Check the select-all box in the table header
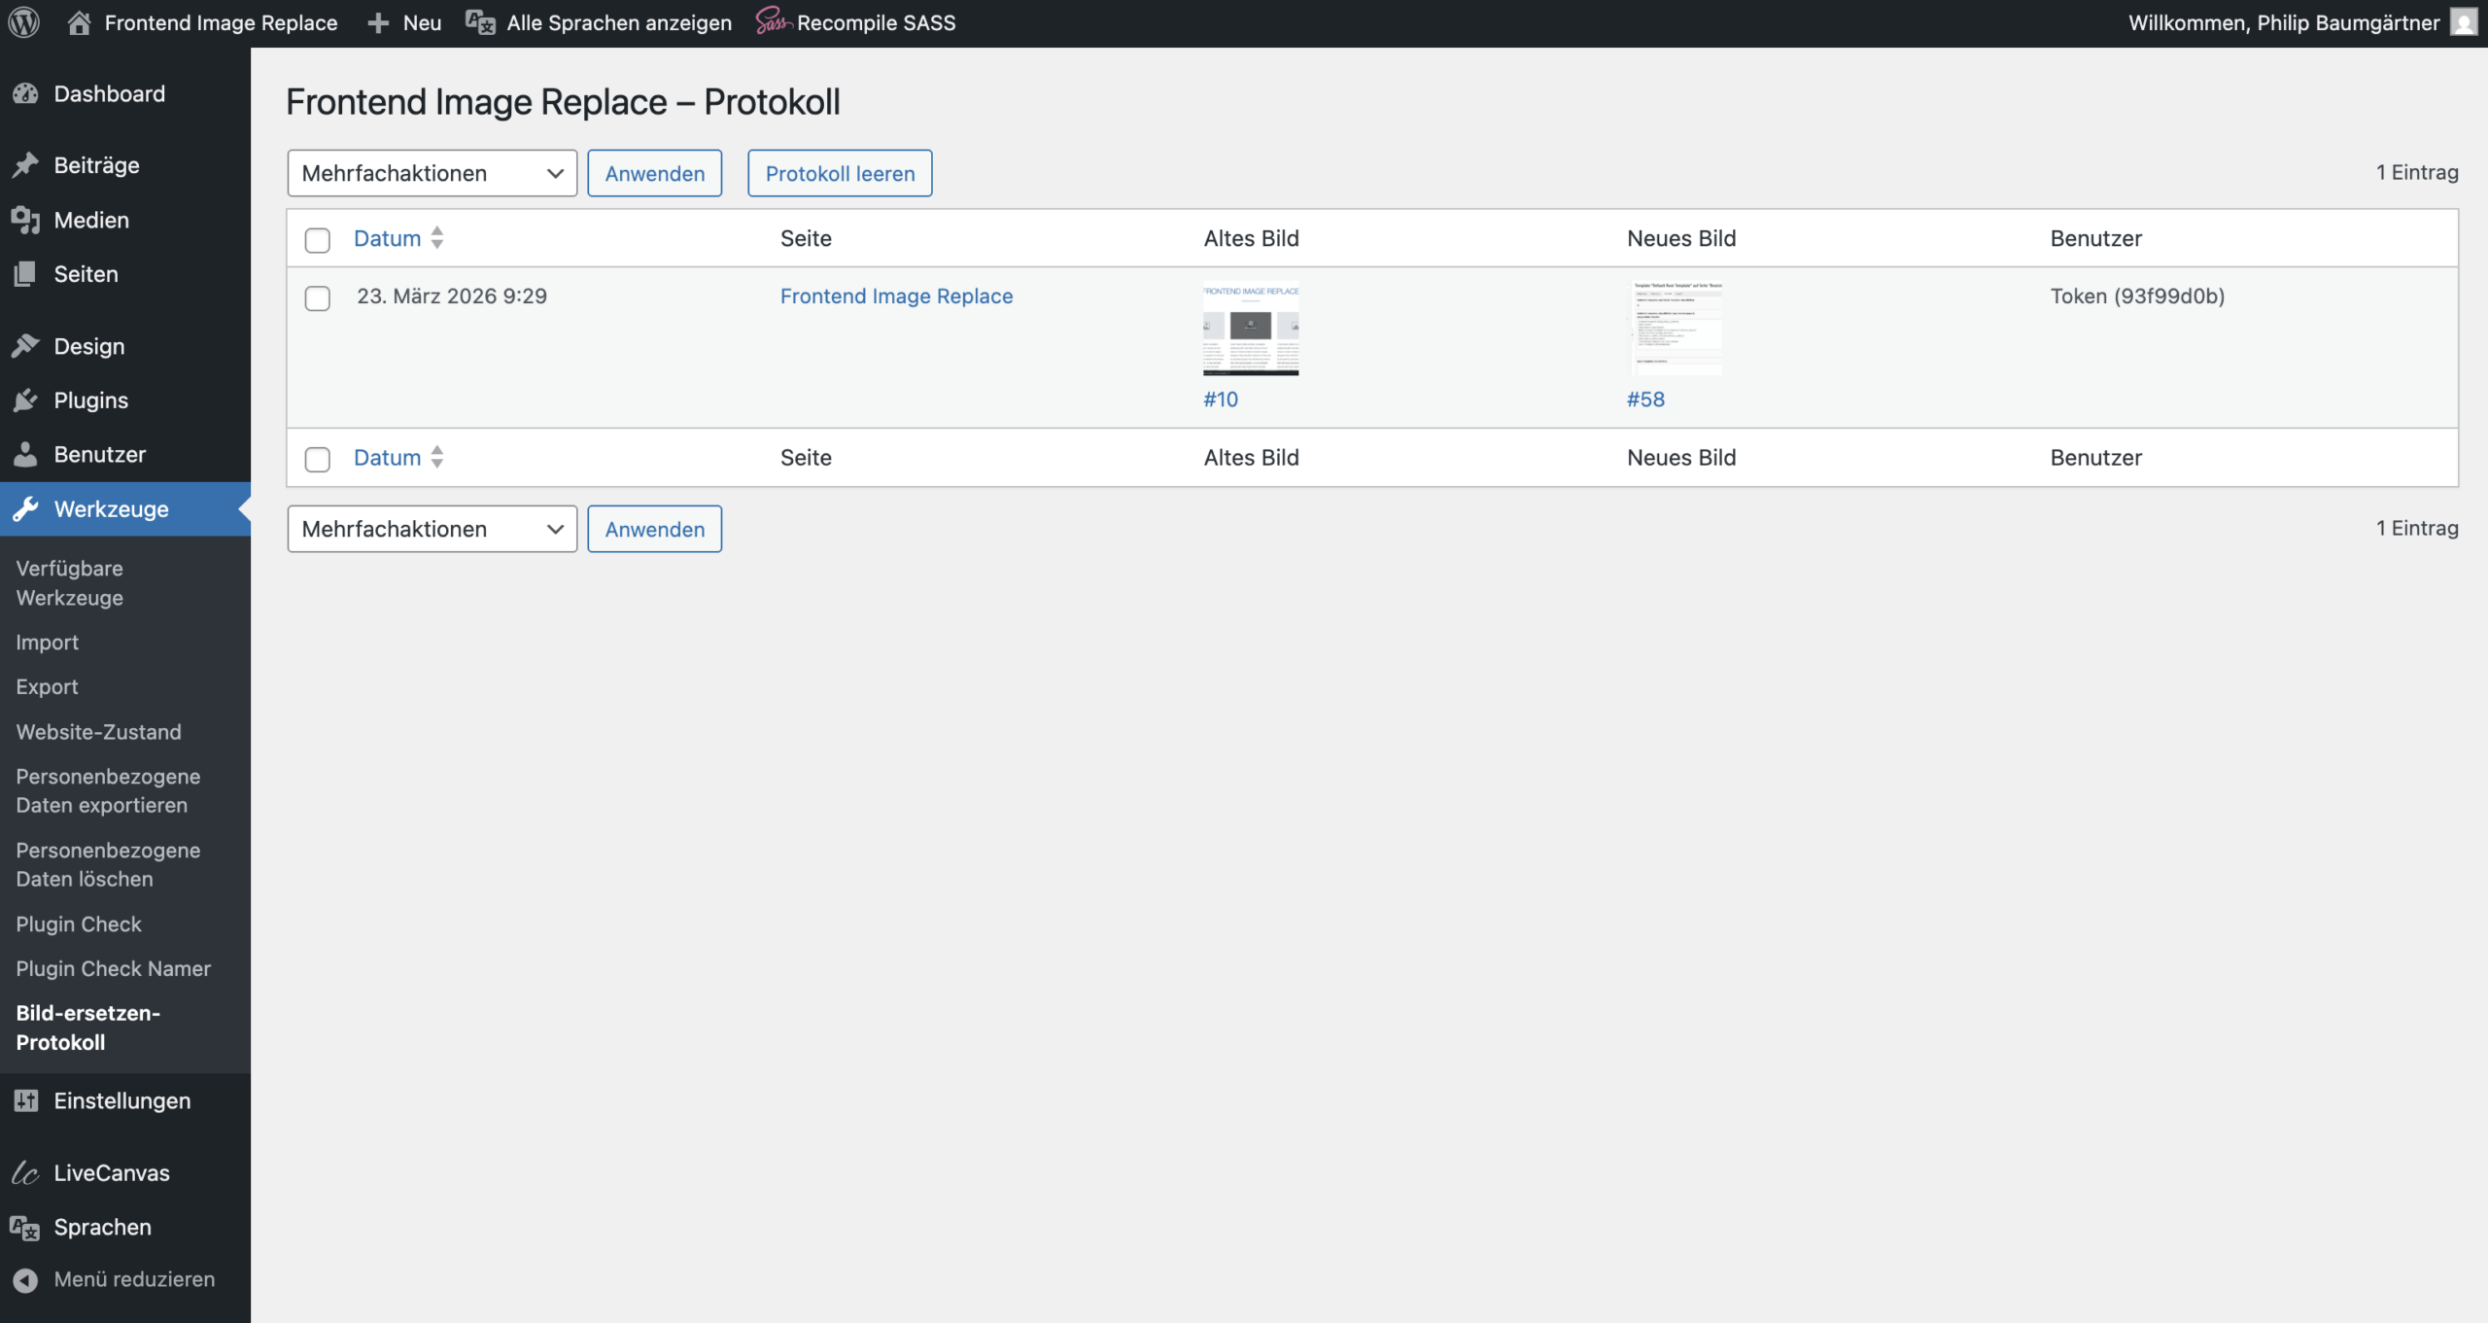 pos(318,240)
